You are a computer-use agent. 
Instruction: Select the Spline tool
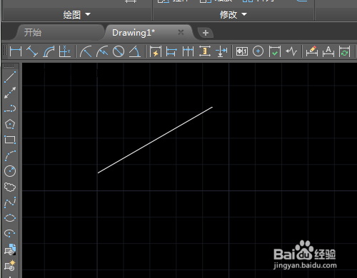pos(10,202)
